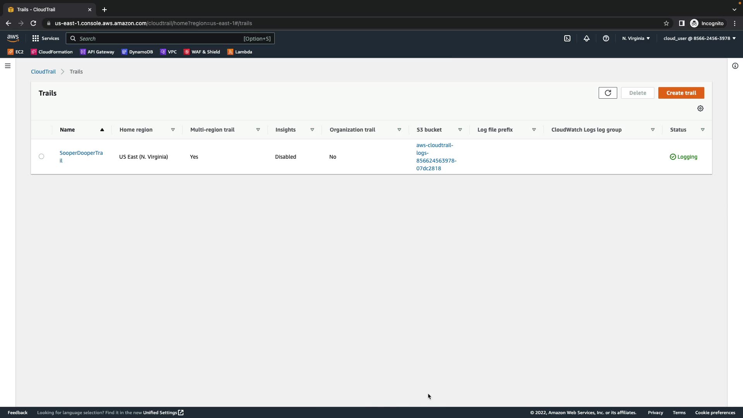Refresh the trails table
The width and height of the screenshot is (743, 418).
tap(608, 93)
